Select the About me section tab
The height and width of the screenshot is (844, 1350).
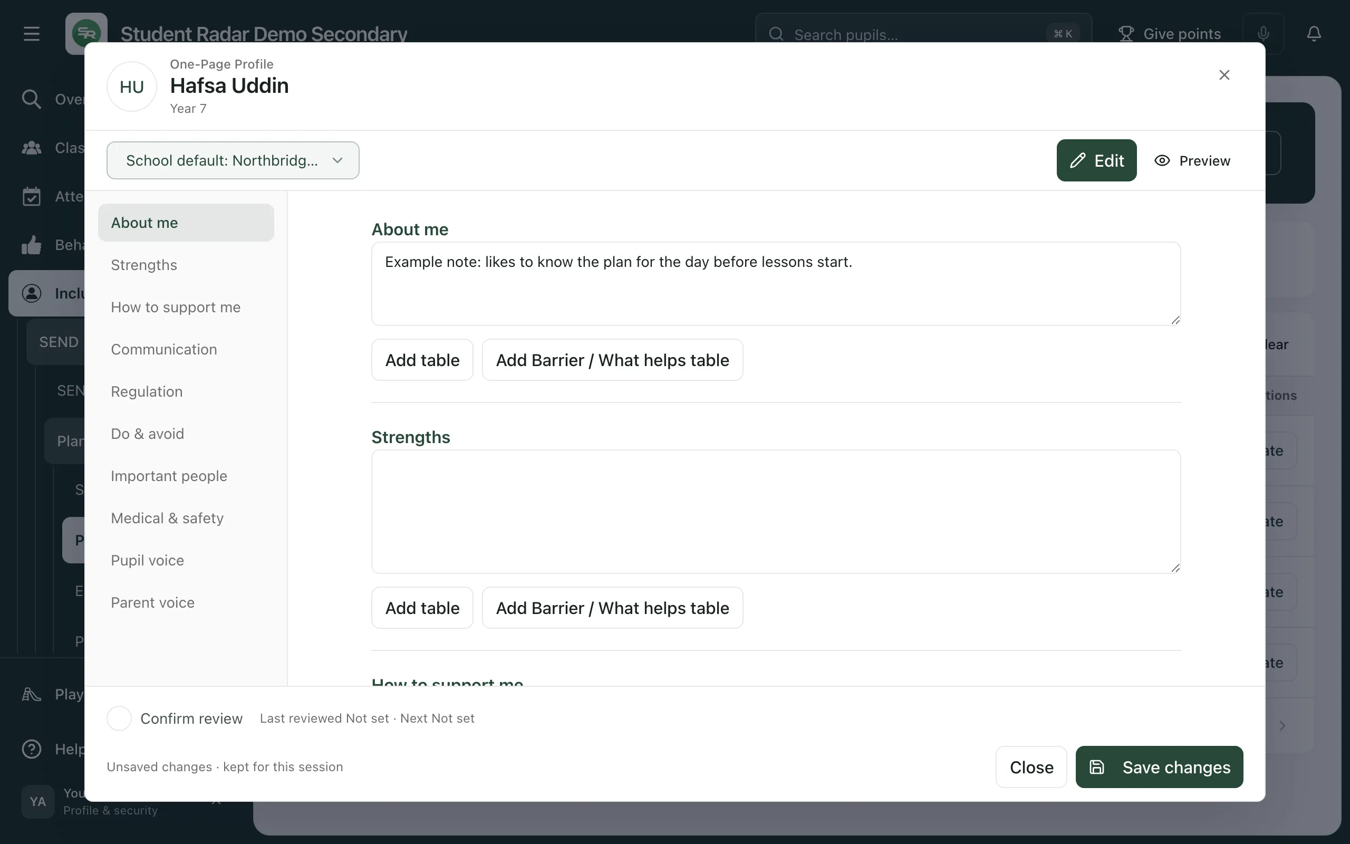[186, 223]
